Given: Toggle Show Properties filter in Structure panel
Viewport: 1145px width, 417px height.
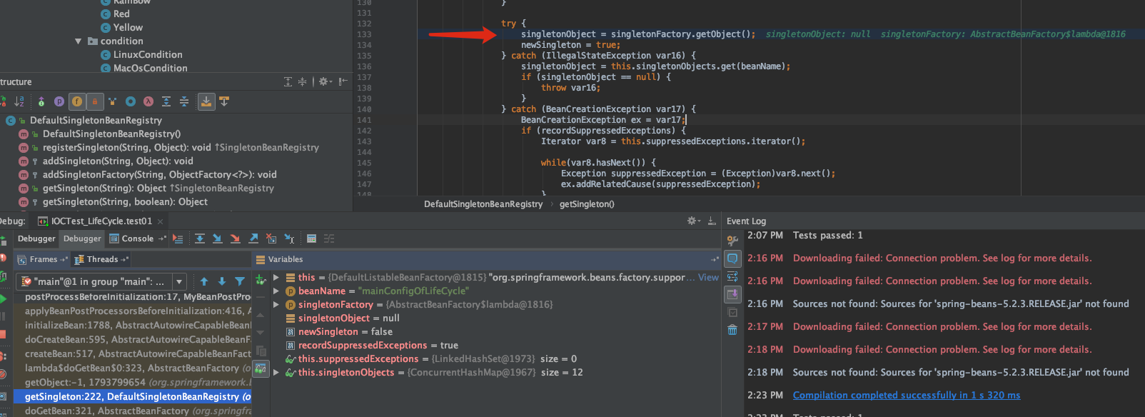Looking at the screenshot, I should pos(59,101).
